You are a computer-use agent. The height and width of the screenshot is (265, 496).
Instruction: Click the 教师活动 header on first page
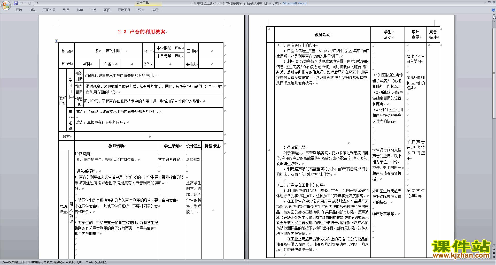[x=116, y=146]
